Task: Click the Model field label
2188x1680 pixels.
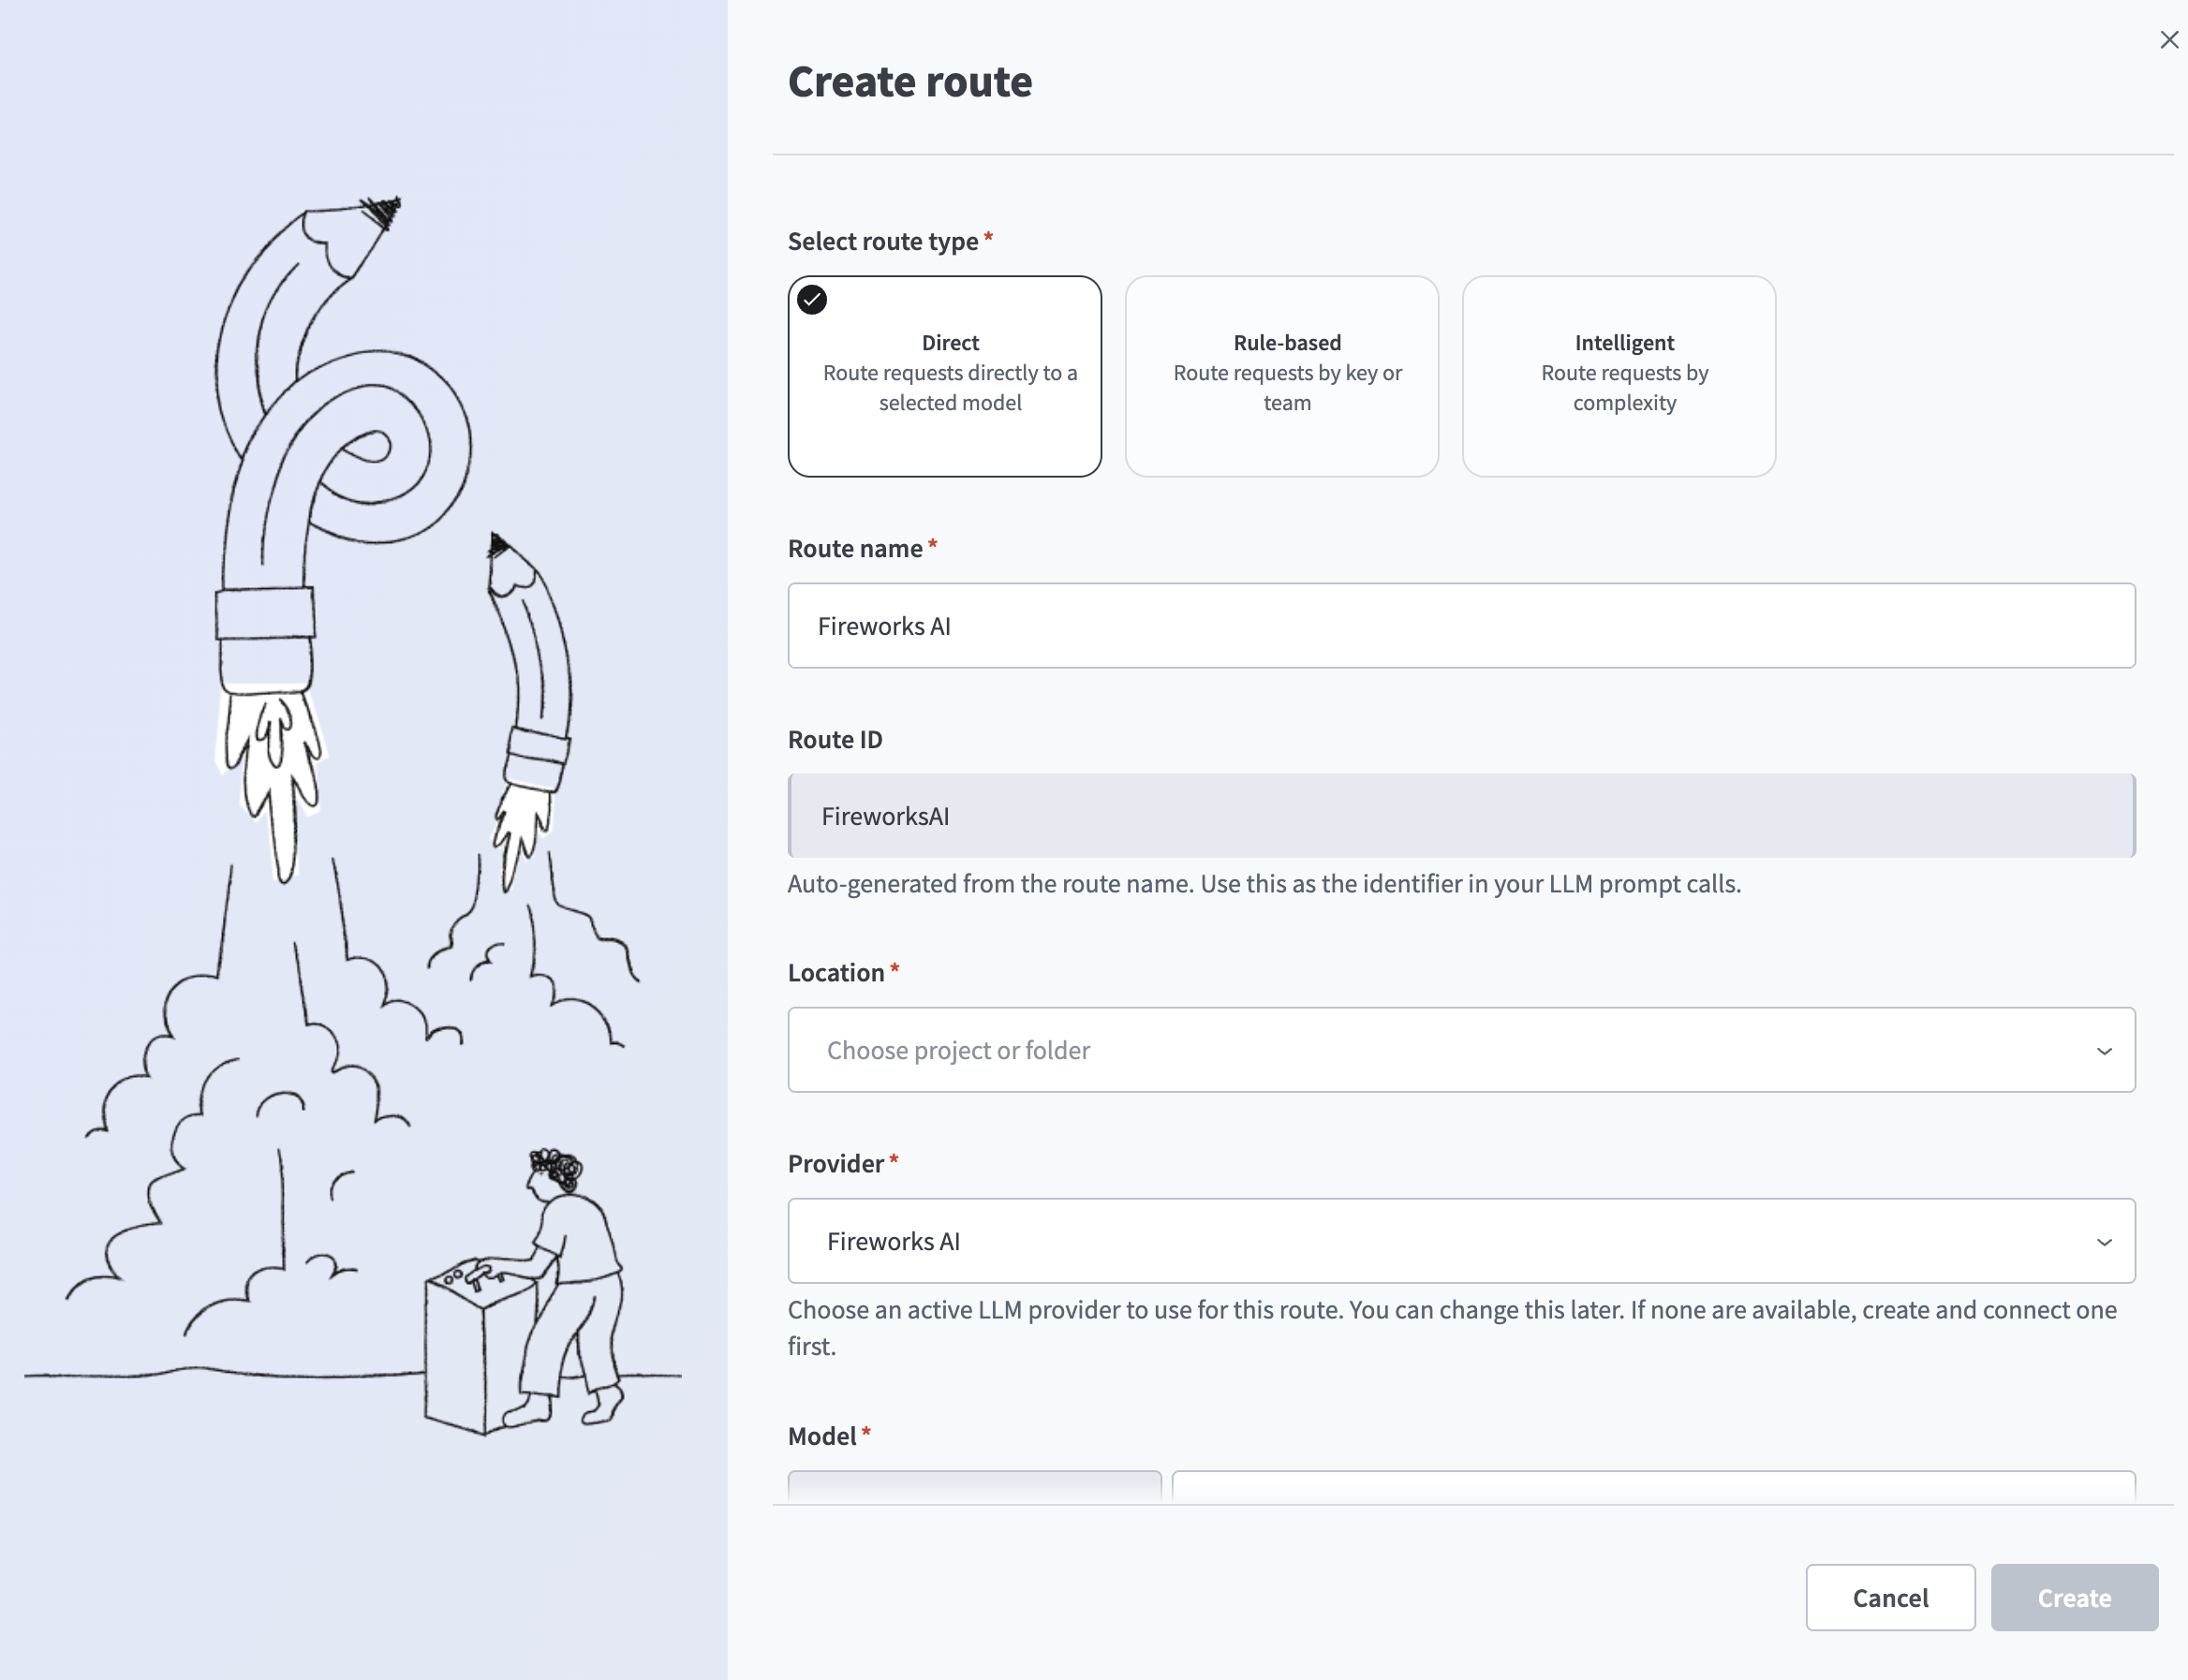Action: point(822,1436)
